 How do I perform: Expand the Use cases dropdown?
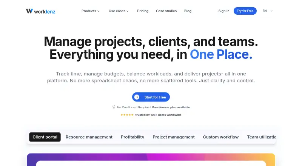[119, 11]
